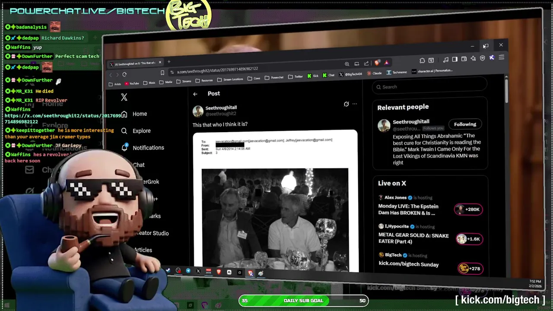Open the X app taskbar icon
Viewport: 553px width, 311px height.
[x=198, y=271]
